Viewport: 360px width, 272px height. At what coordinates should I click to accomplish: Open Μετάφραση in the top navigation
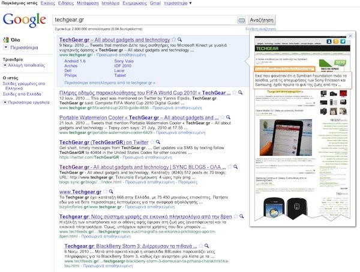pos(88,3)
